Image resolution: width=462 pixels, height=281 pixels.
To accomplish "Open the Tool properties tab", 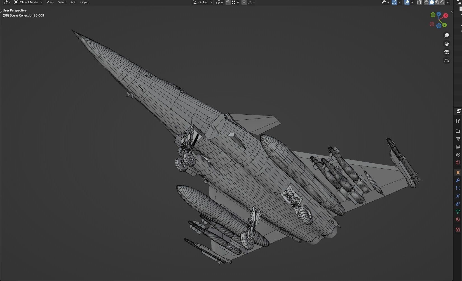I will pos(458,121).
